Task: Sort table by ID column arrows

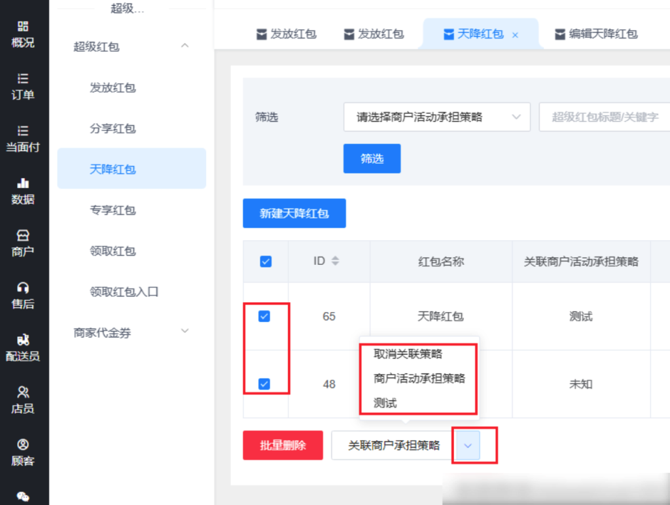Action: [336, 261]
